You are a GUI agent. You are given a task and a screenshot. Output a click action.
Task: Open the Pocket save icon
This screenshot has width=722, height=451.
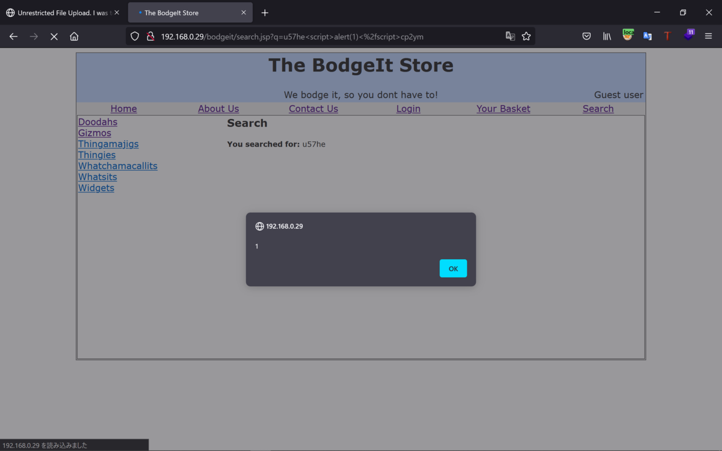pyautogui.click(x=587, y=36)
